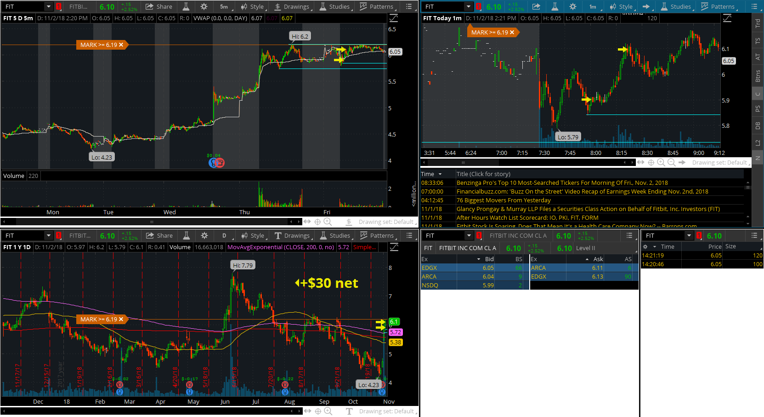
Task: Click the red link icon in the daily chart
Action: pos(59,235)
